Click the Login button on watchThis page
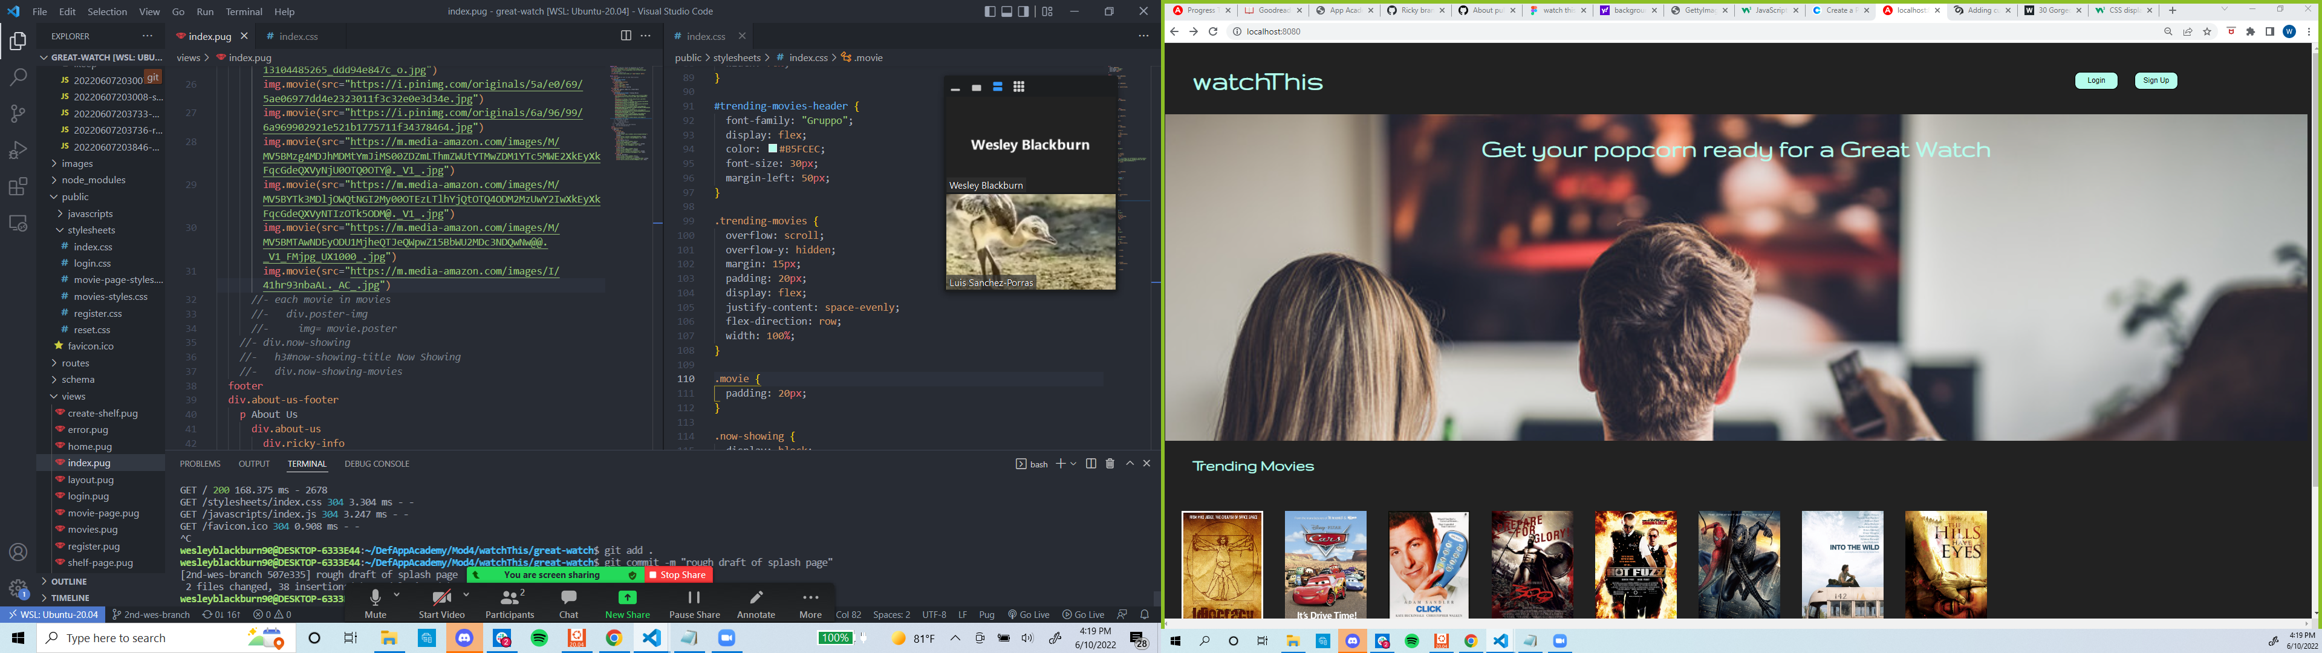 2096,80
